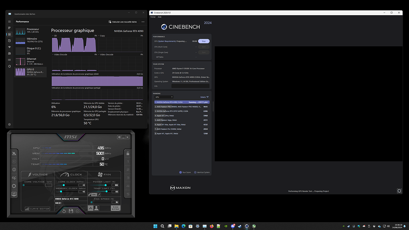The width and height of the screenshot is (409, 230).
Task: Open Afterburner hardware monitor icon
Action: pos(14,194)
